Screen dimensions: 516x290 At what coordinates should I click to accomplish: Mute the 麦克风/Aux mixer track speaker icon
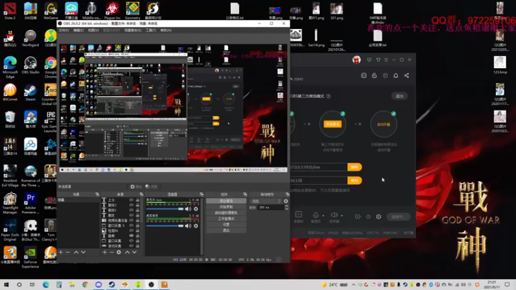(188, 209)
